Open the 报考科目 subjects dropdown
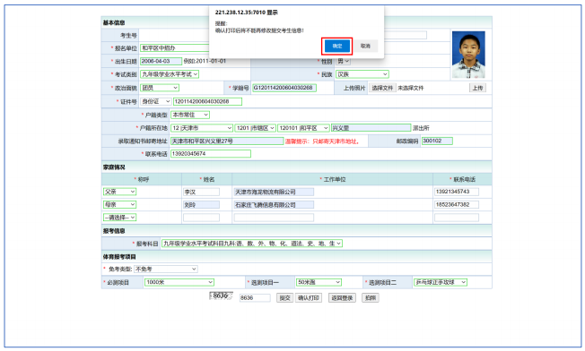This screenshot has height=351, width=585. pos(252,244)
